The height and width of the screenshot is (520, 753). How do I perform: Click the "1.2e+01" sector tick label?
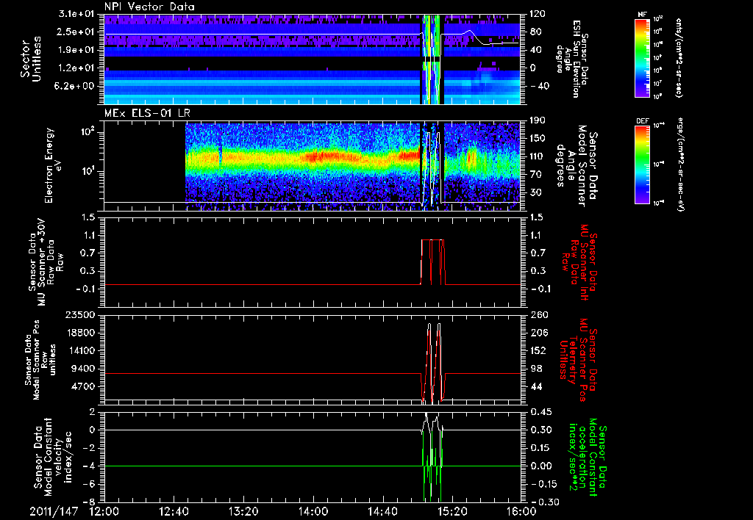[76, 68]
